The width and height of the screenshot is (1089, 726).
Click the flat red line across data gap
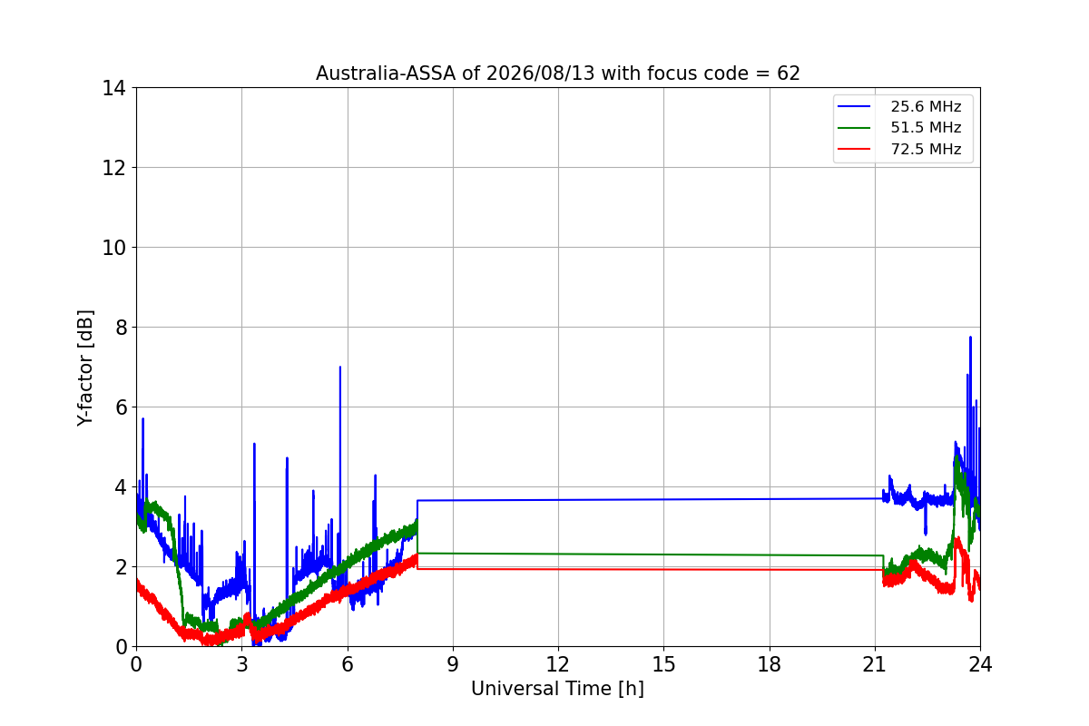[x=649, y=569]
